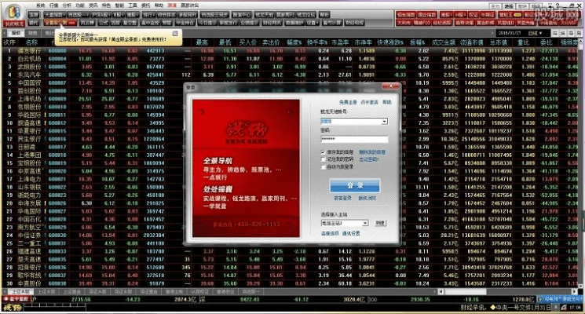Sort by the 换手率% column header
This screenshot has height=314, width=585.
pos(317,42)
